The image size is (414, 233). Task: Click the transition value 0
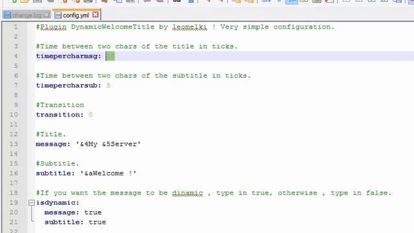point(91,115)
